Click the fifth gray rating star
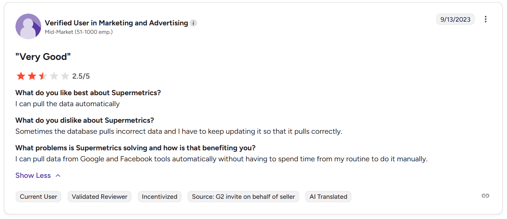This screenshot has height=219, width=507. point(65,76)
